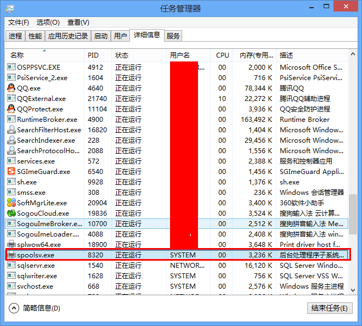Click the QQProtect.exe penguin icon
362x326 pixels.
coord(11,109)
